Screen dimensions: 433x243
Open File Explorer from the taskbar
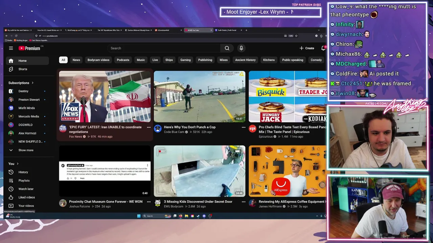[x=186, y=216]
